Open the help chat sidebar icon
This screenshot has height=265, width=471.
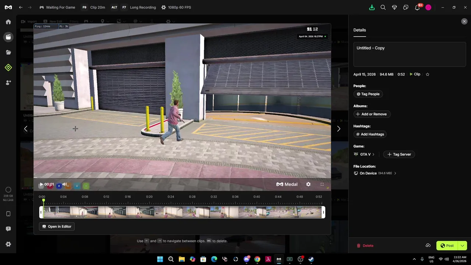click(8, 229)
